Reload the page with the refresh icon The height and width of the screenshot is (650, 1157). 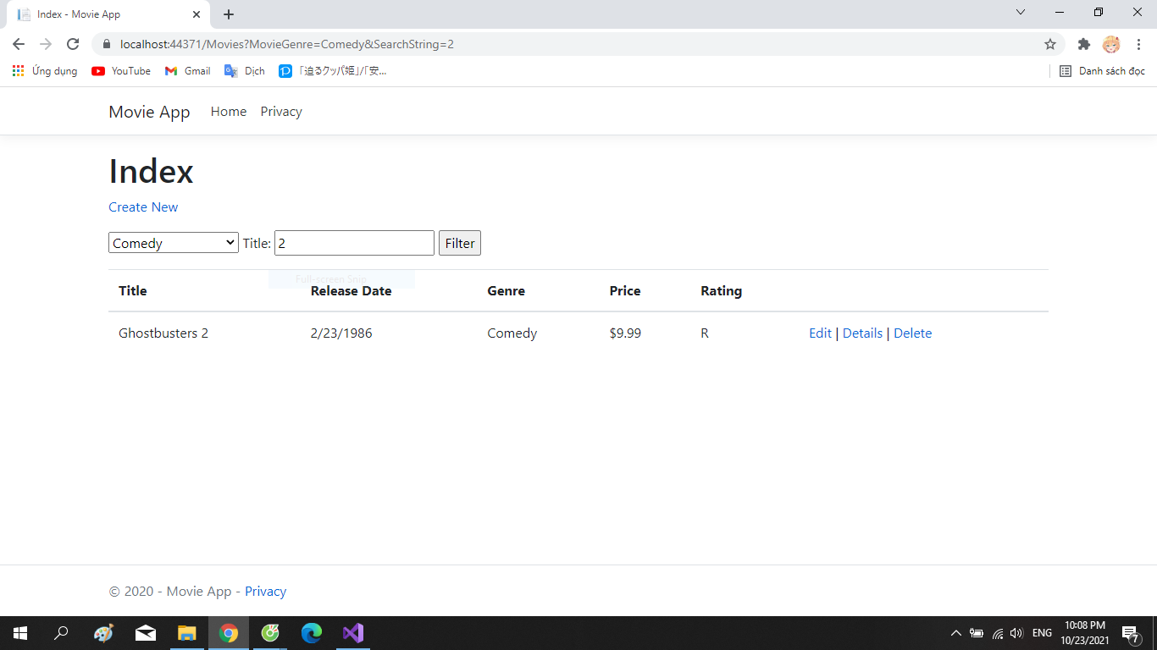(x=75, y=44)
